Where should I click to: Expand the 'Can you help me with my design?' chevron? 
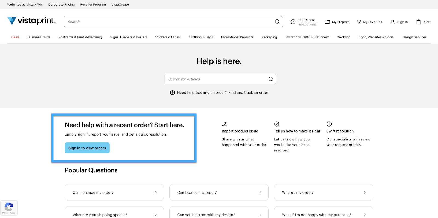[x=260, y=215]
